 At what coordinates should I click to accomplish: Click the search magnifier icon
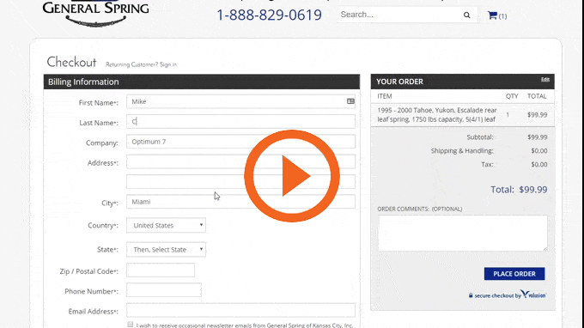466,15
